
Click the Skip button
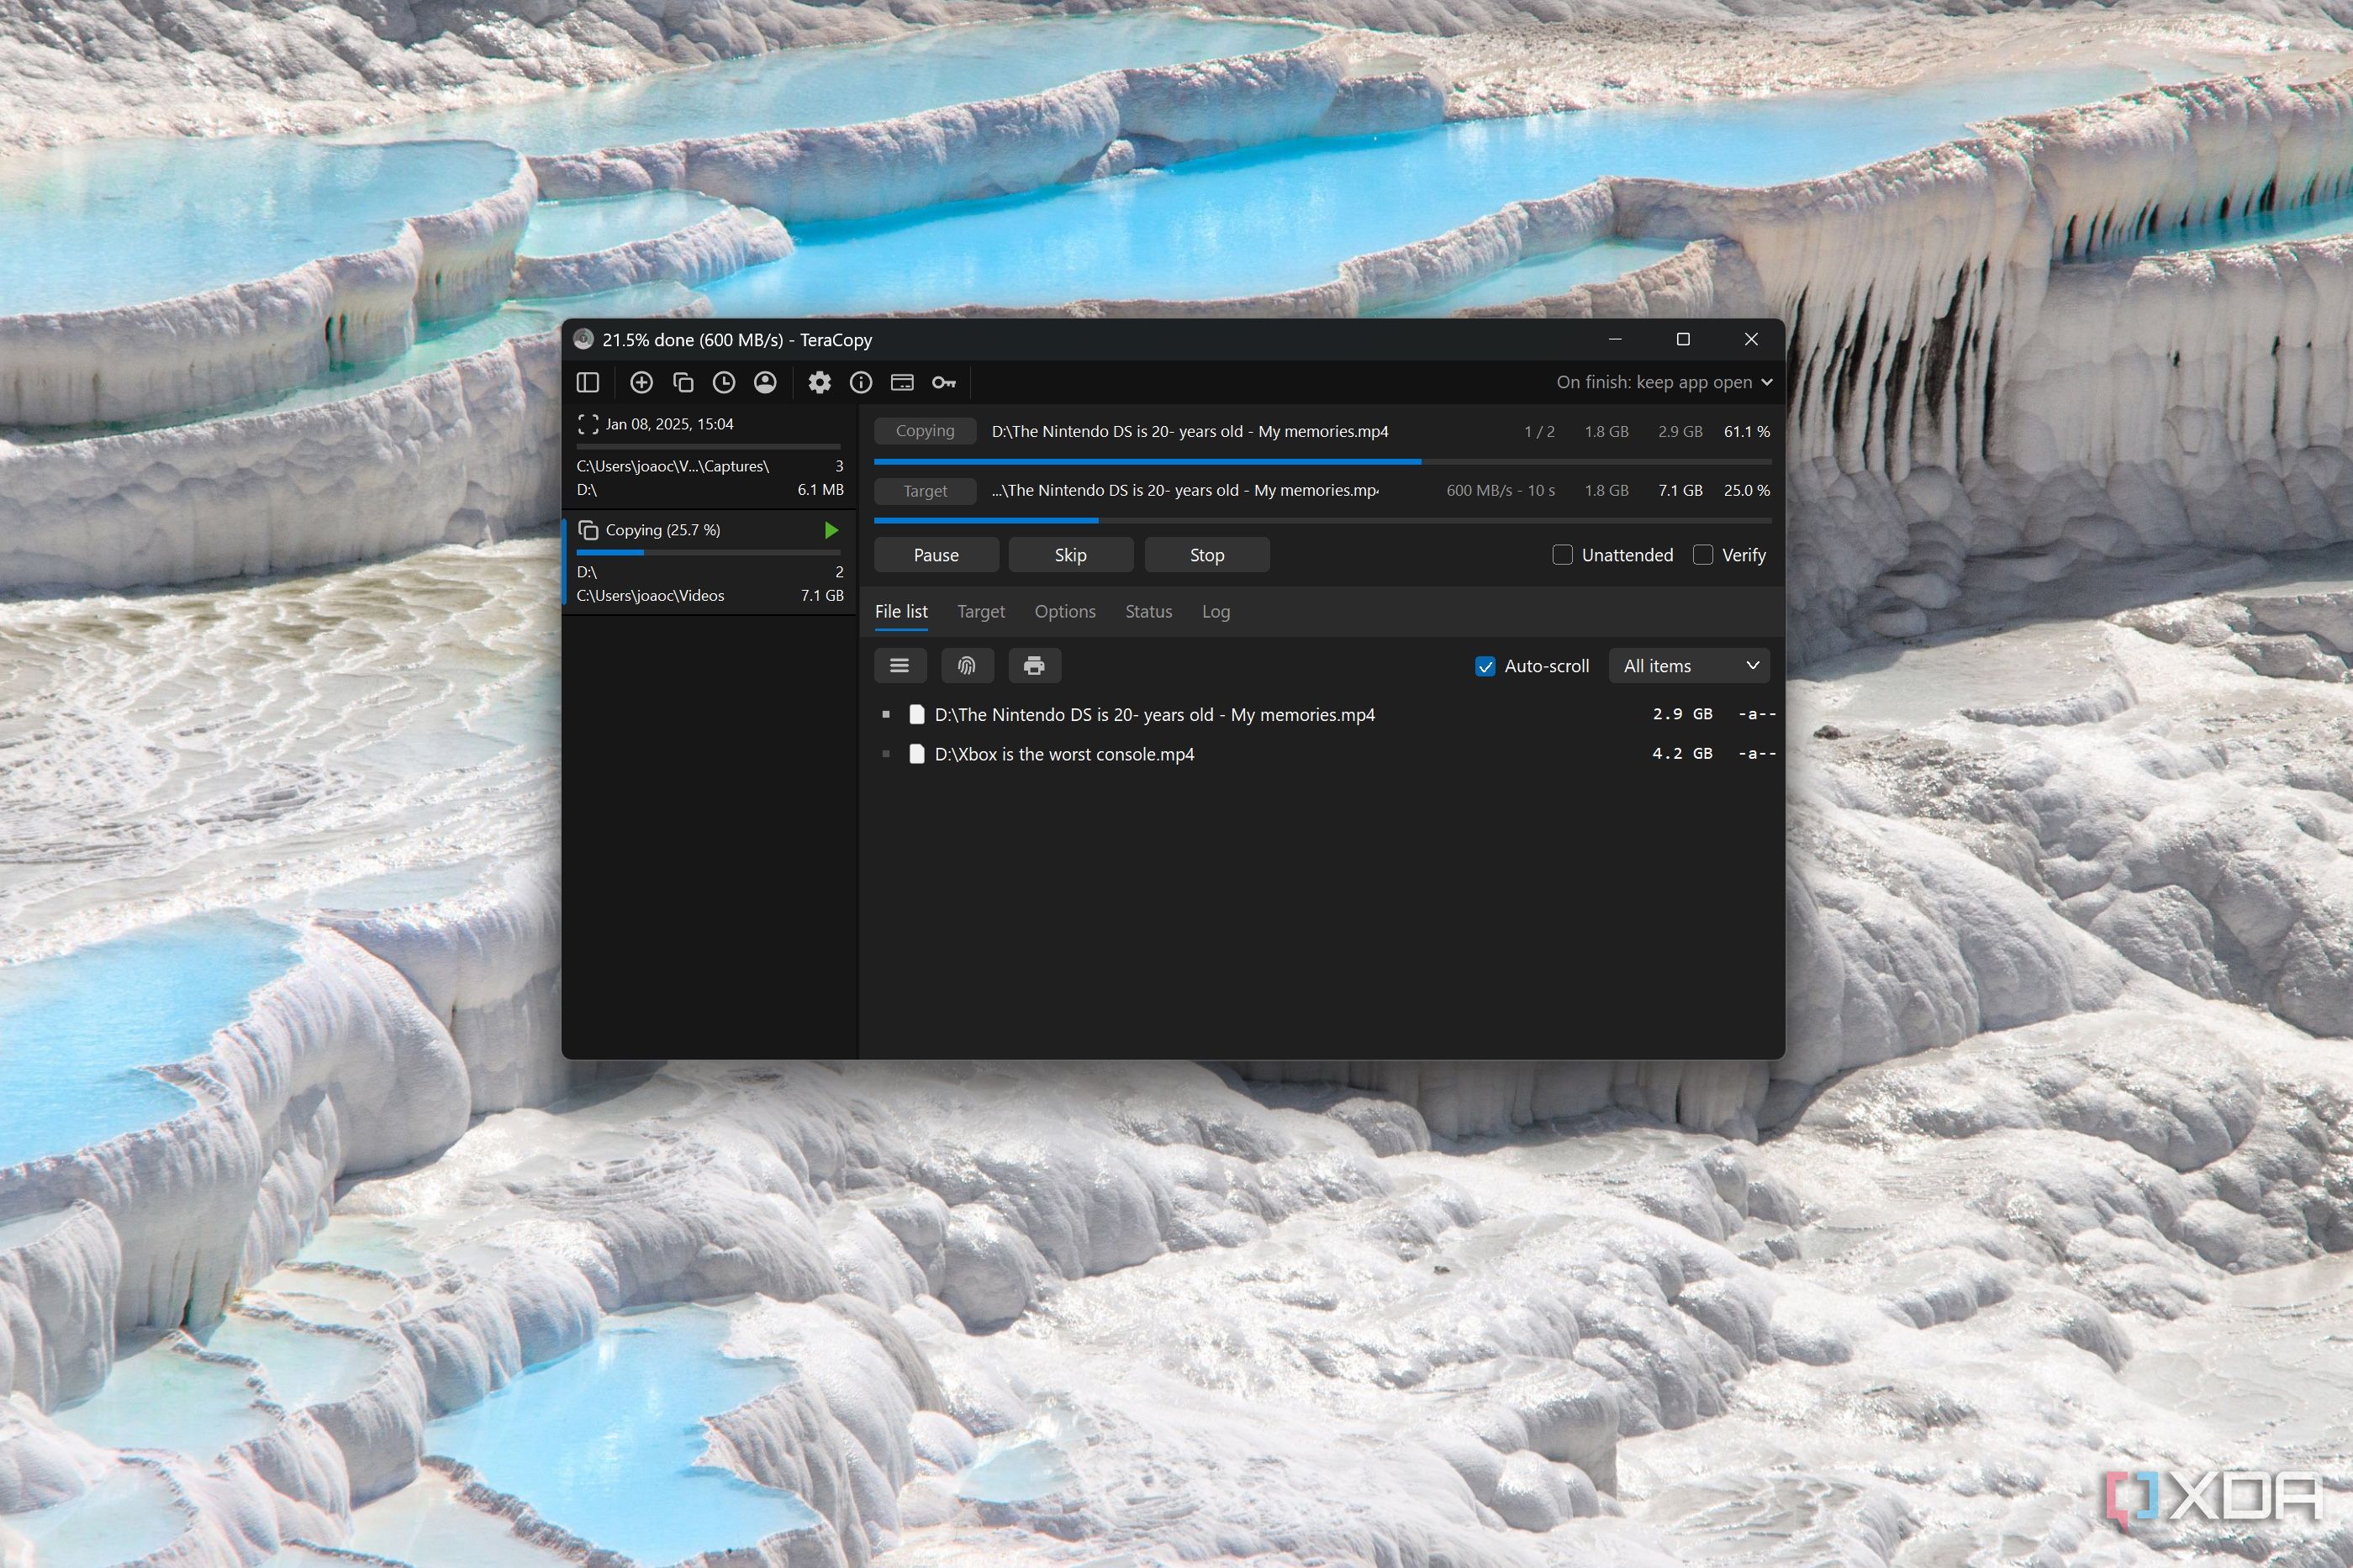(x=1070, y=554)
